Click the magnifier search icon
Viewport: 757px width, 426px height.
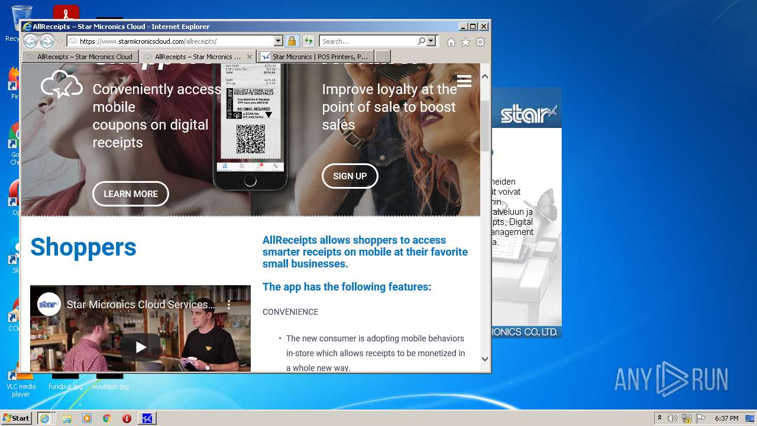(421, 41)
